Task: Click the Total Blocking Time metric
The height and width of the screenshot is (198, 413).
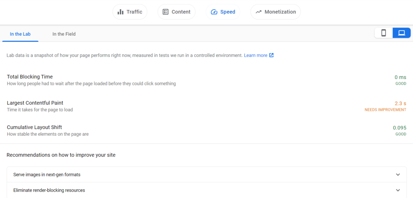Action: click(30, 77)
